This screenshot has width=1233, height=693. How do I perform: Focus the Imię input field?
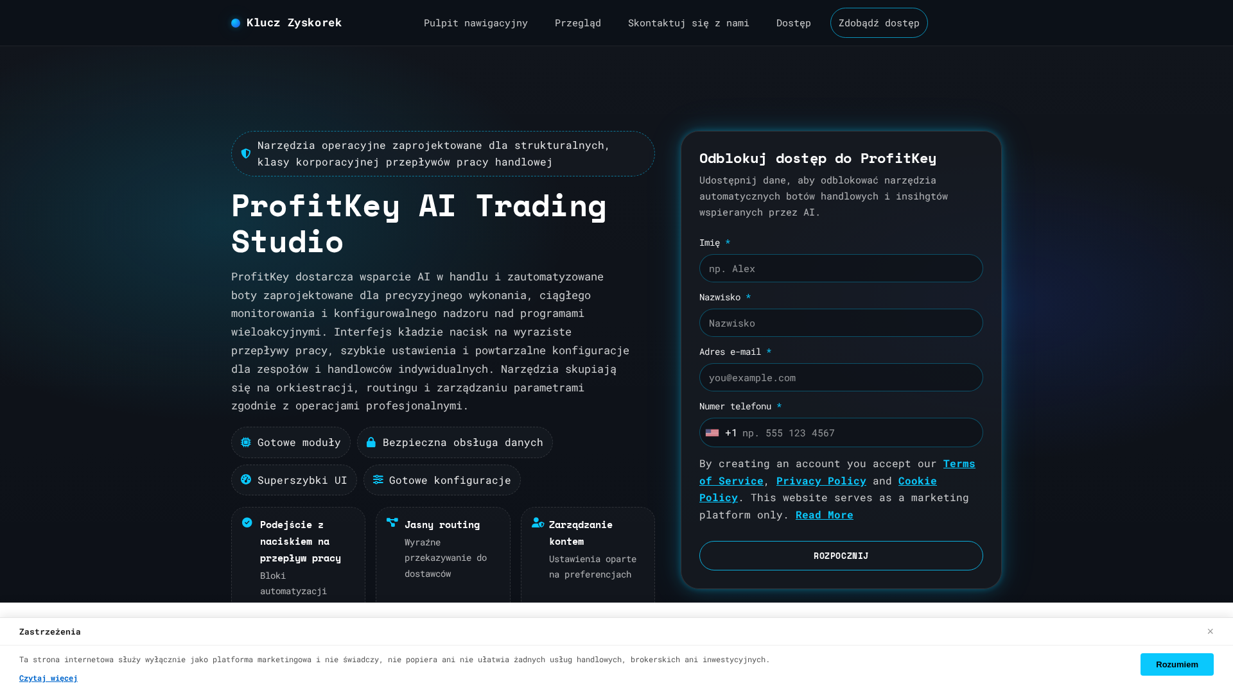[841, 268]
